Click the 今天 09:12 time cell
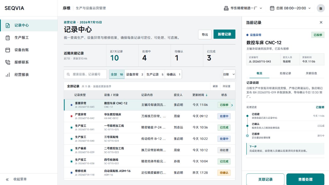Screen dimensions: 329x185 (200, 116)
